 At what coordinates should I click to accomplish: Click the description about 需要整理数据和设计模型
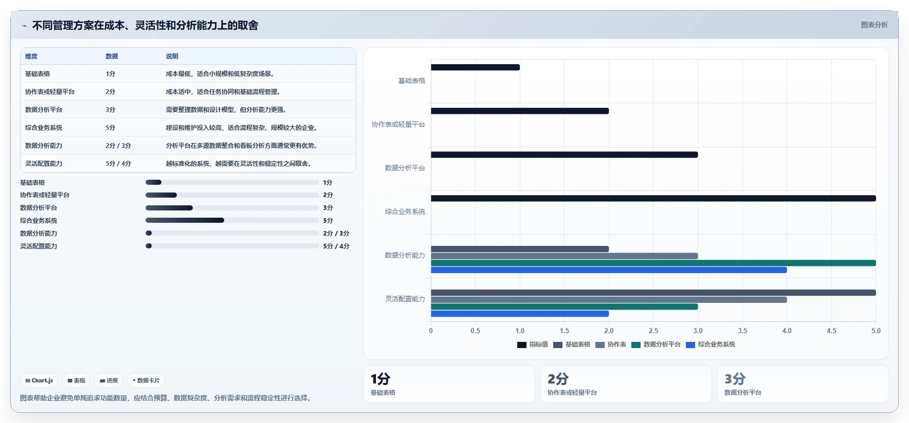click(x=227, y=110)
